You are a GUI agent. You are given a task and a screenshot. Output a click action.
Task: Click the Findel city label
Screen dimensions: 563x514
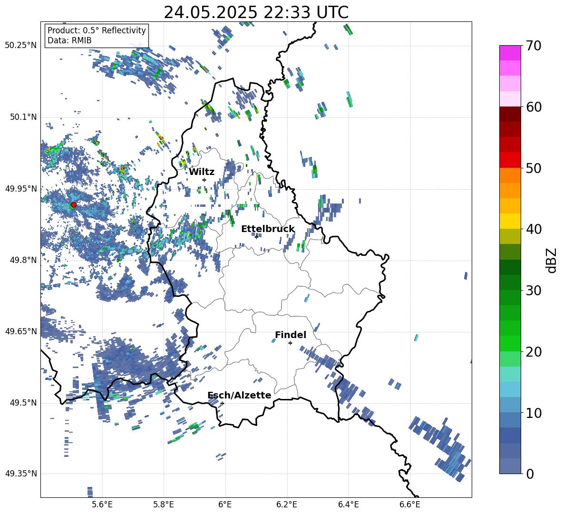tap(291, 335)
